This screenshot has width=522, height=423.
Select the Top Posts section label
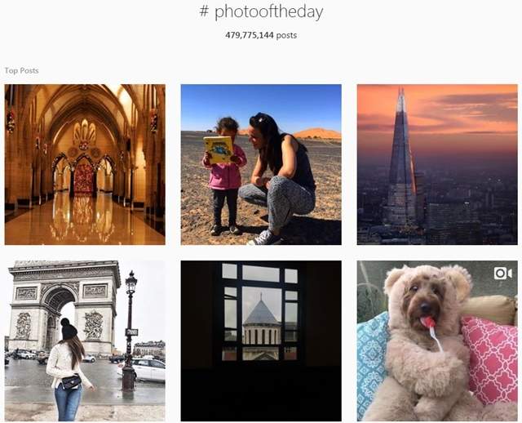click(22, 71)
